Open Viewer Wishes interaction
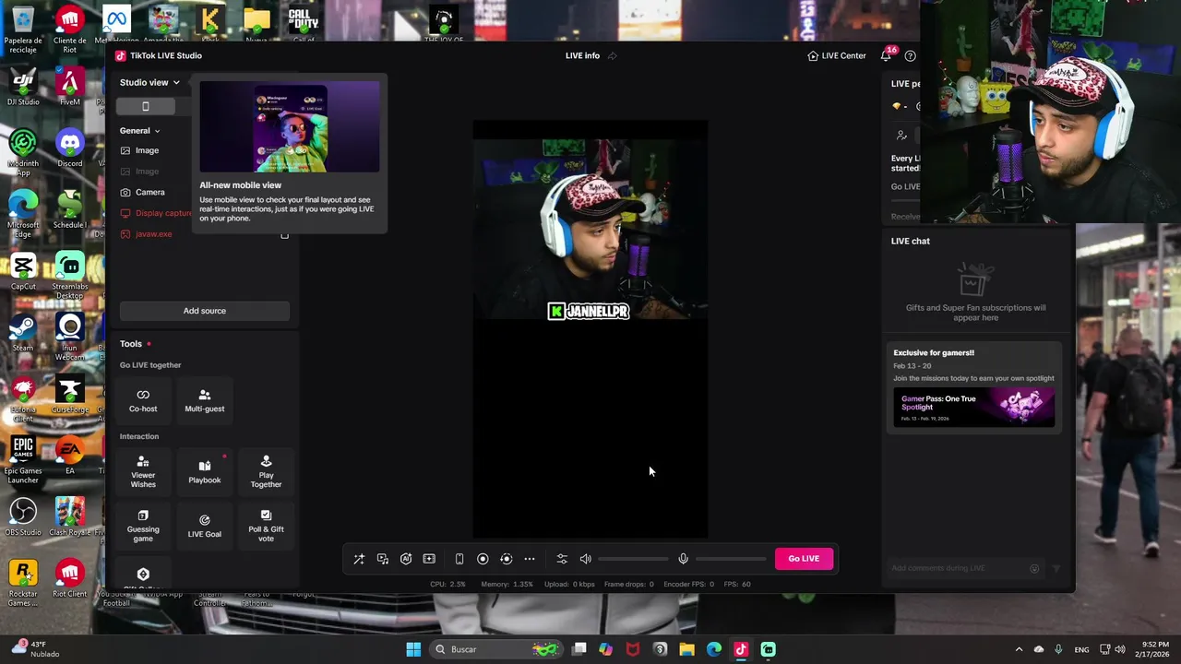Image resolution: width=1181 pixels, height=664 pixels. 143,471
